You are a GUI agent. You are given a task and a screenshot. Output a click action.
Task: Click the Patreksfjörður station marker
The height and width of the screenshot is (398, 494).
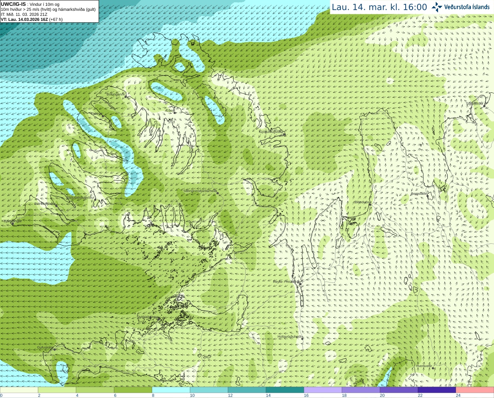click(x=57, y=206)
